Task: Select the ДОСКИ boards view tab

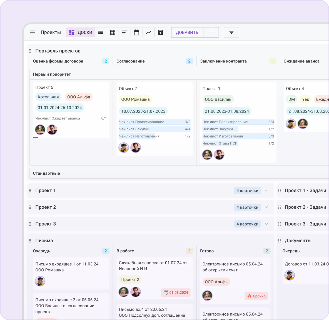Action: 81,32
